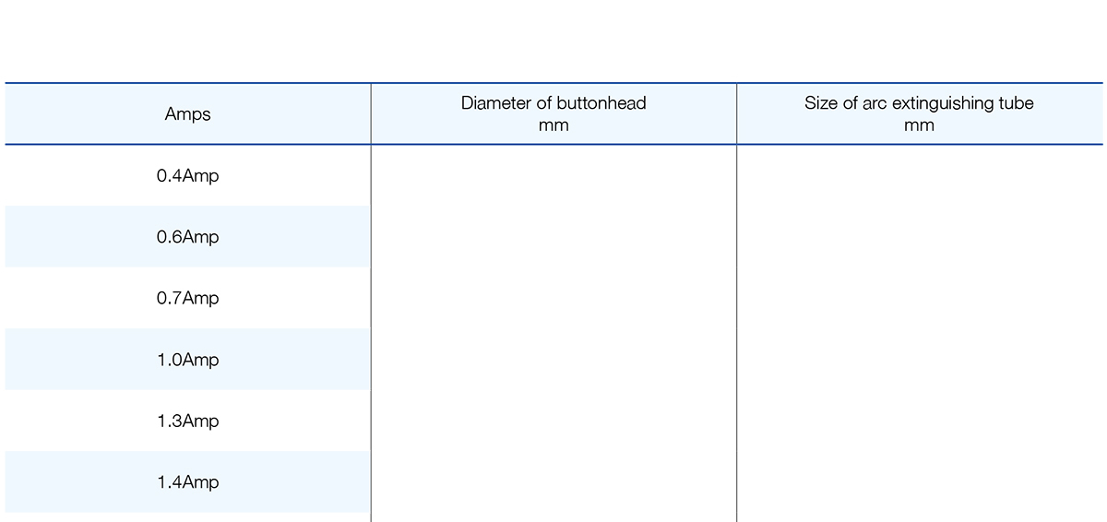Select the buttonhead diameter cell for 1.0Amp

point(553,360)
